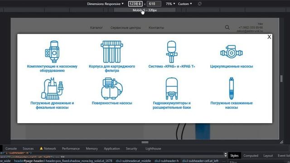Click the rotate device icon in the toolbar

[199, 4]
